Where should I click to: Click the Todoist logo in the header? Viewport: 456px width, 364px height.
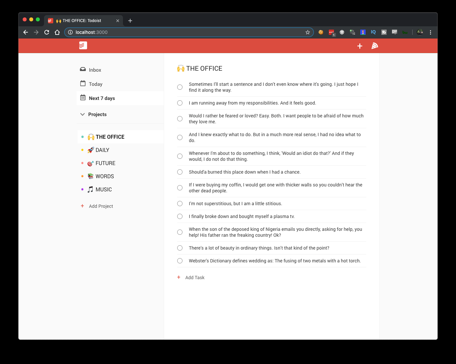coord(83,45)
